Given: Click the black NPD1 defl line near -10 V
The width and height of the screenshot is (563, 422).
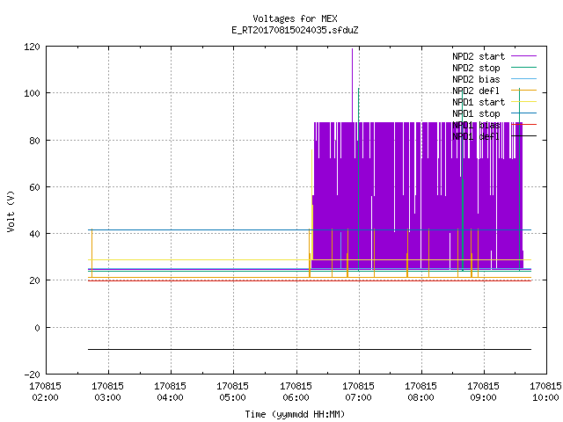Looking at the screenshot, I should (x=310, y=349).
